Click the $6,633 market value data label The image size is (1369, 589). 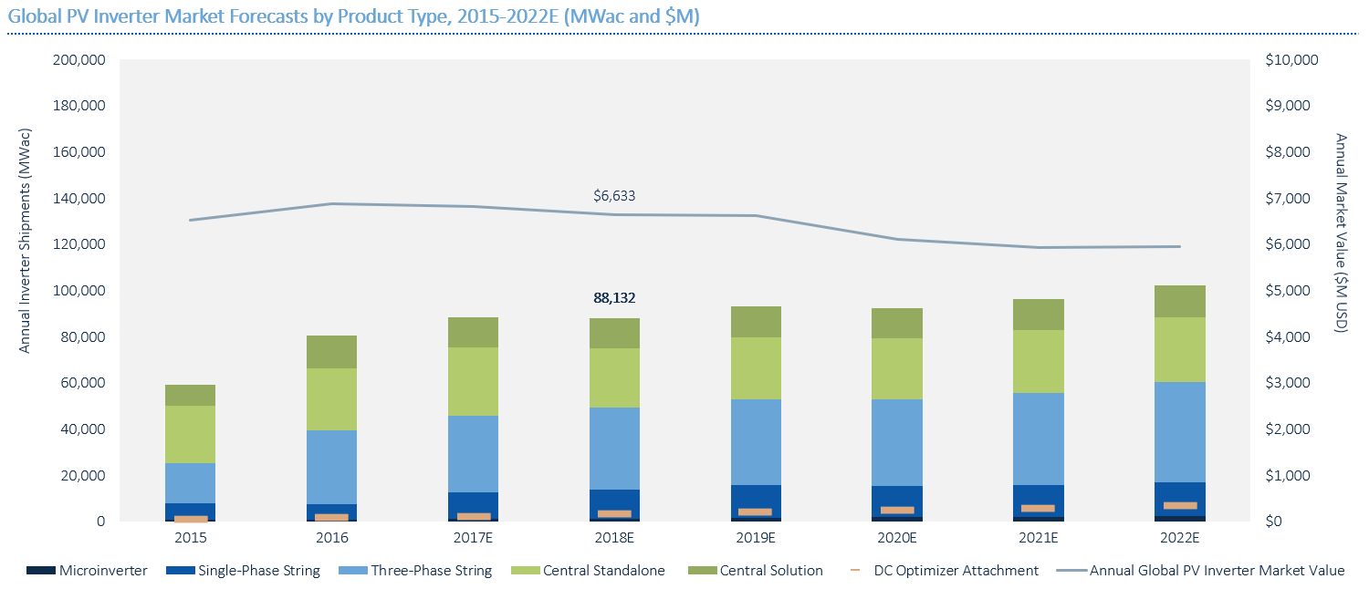pyautogui.click(x=613, y=195)
